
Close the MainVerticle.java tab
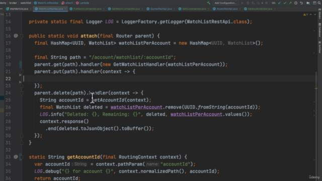click(x=31, y=9)
